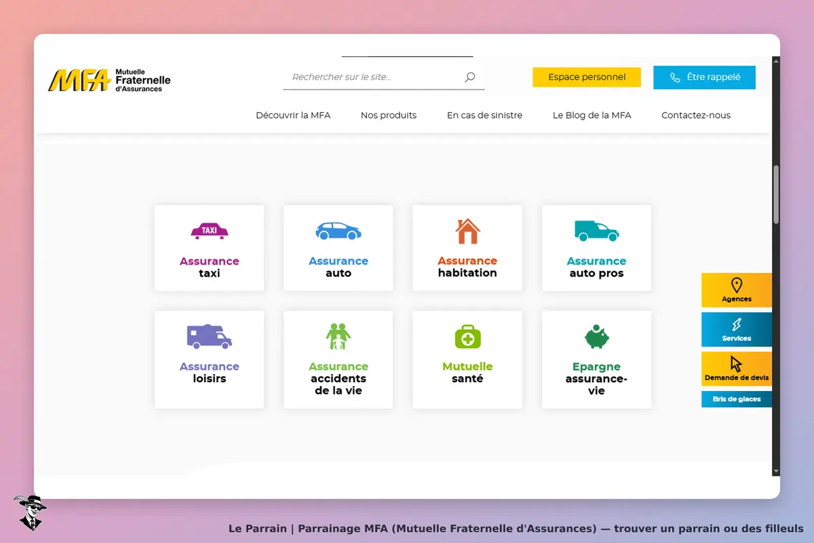Open the Assurance taxi label link

tap(210, 267)
